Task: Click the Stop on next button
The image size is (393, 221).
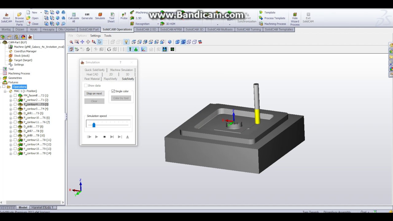Action: click(x=94, y=93)
